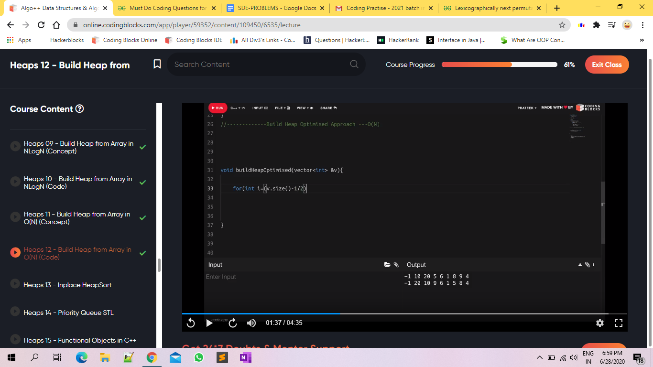
Task: Open the Course Content help icon
Action: 80,109
